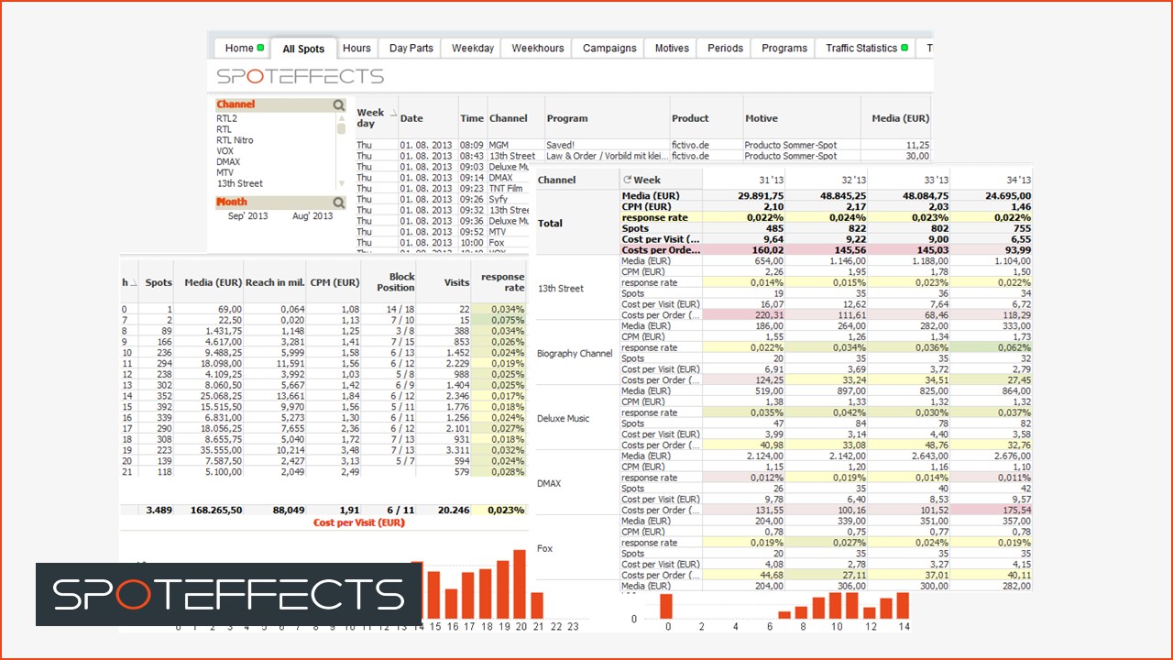Screen dimensions: 1173x660
Task: Click the Program column header
Action: tap(607, 118)
